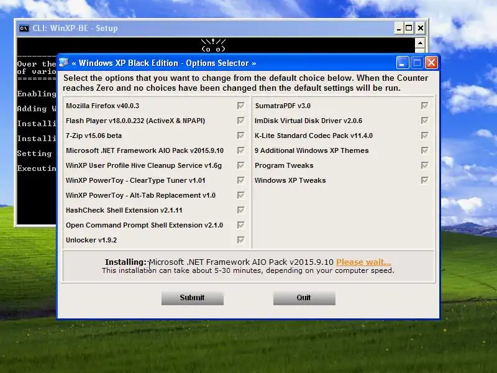Click WinXP PowerToy - ClearType Tuner label
The width and height of the screenshot is (497, 373).
coord(135,180)
